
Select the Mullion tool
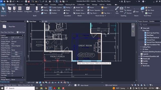click(x=53, y=13)
